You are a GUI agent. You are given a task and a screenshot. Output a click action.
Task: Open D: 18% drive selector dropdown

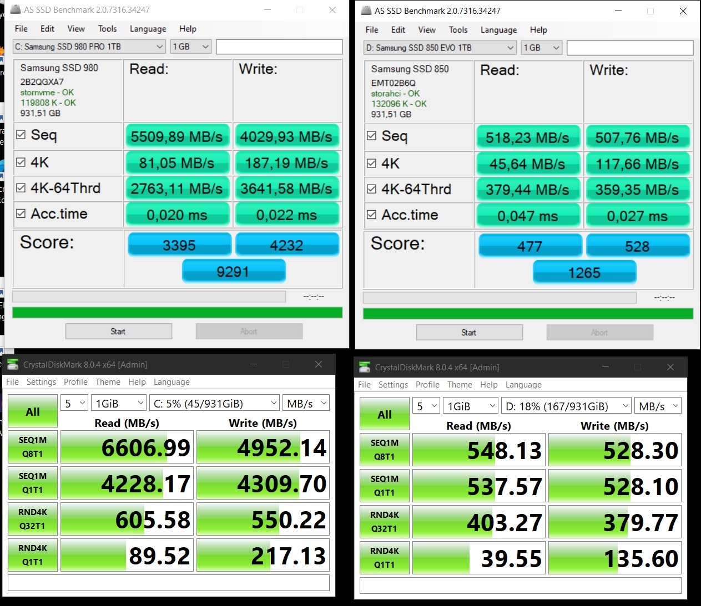tap(567, 406)
